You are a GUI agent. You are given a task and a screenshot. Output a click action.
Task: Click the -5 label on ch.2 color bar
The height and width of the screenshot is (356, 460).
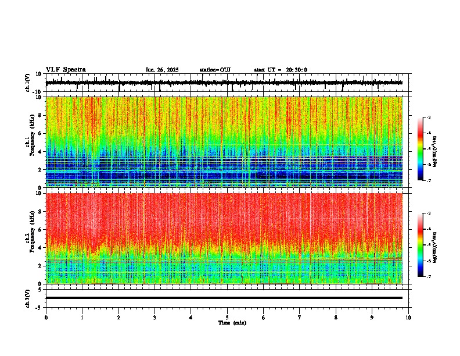click(x=428, y=245)
